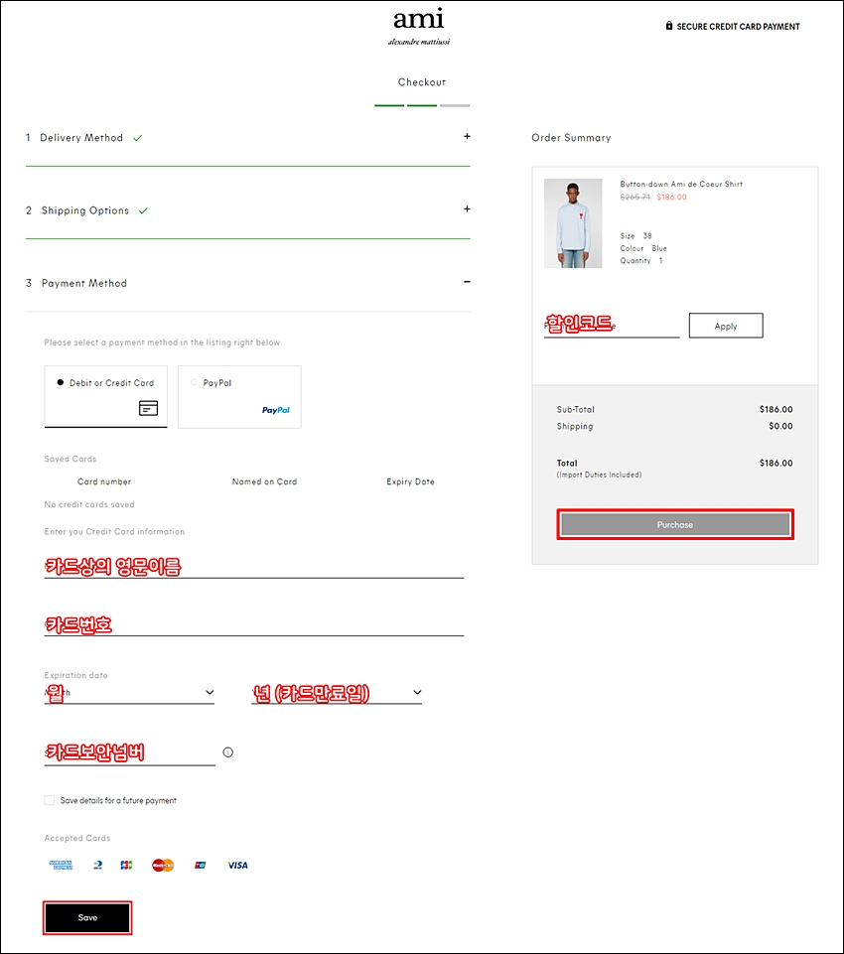Click the shirt product thumbnail
Screen dimensions: 844x954
pyautogui.click(x=573, y=223)
